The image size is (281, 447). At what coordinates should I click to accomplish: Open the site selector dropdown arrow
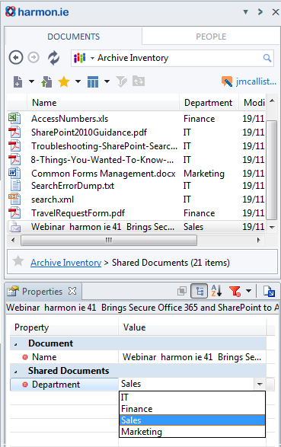[92, 58]
